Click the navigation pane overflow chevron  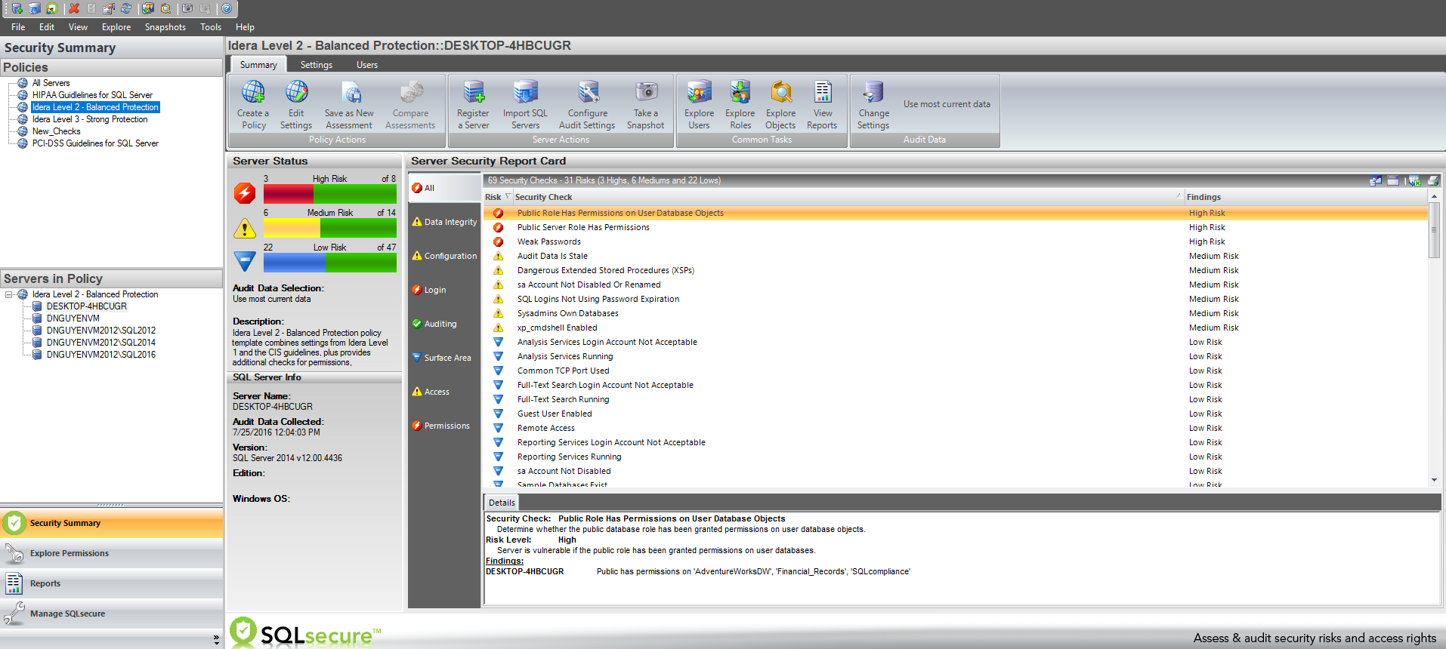pos(216,639)
